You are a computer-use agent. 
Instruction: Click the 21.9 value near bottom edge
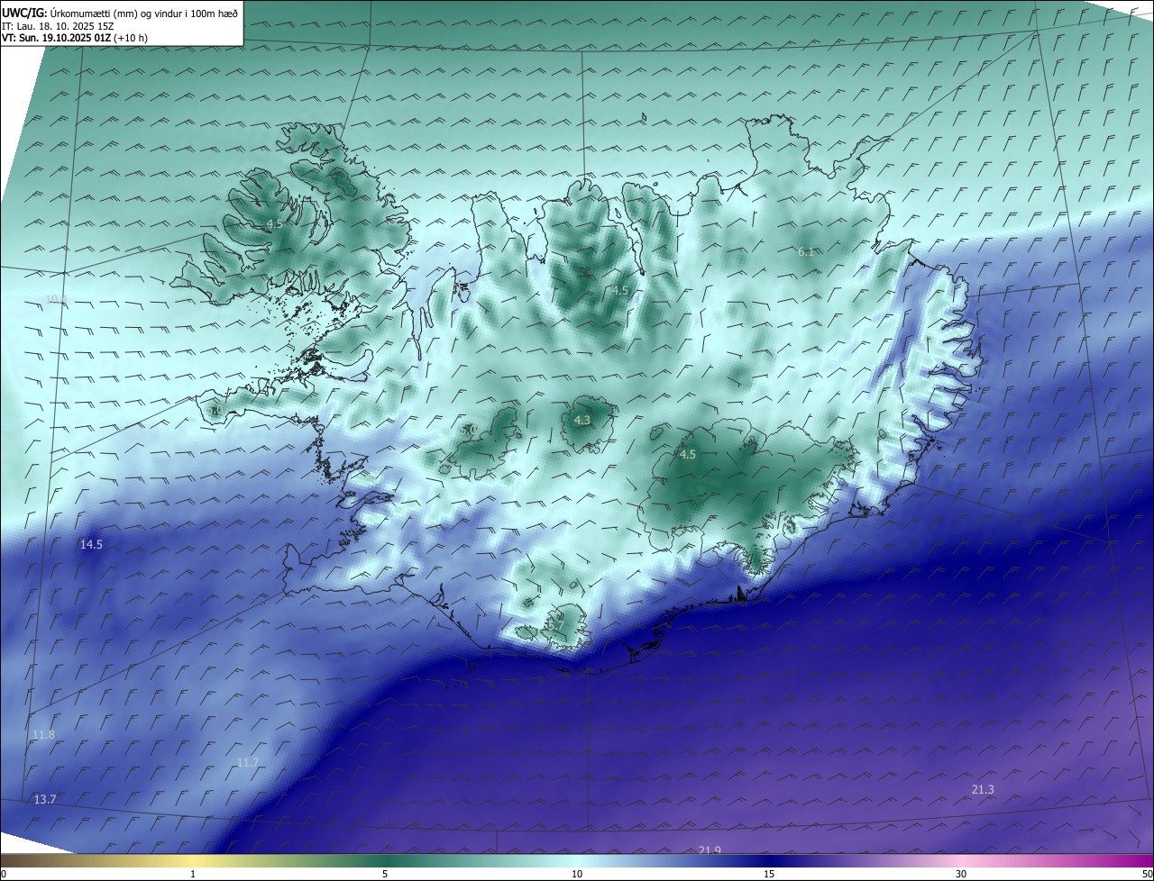pos(710,850)
